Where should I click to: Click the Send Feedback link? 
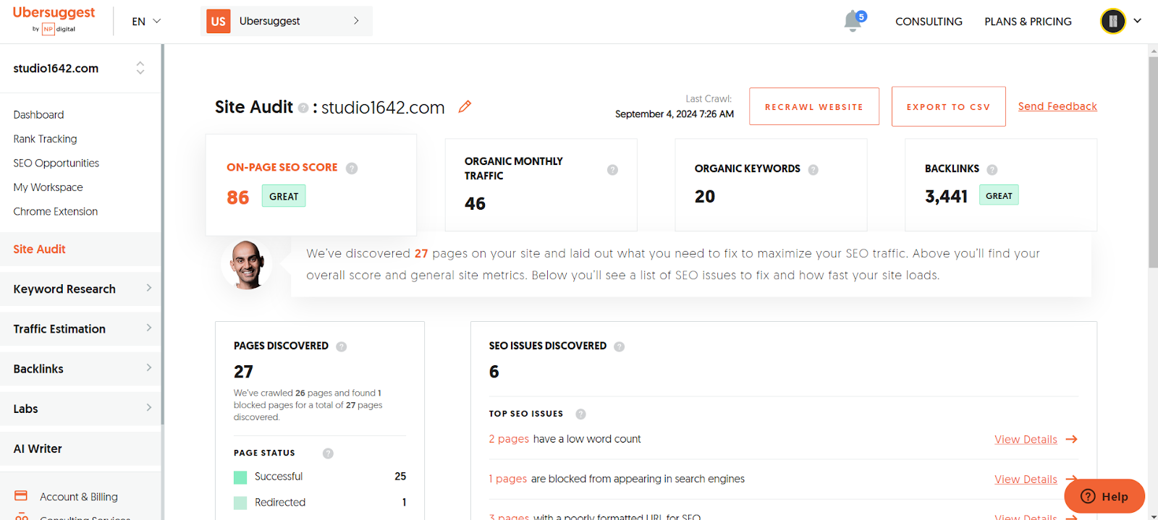(x=1057, y=106)
